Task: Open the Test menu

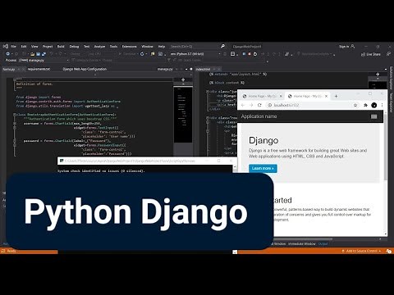Action: coord(87,47)
